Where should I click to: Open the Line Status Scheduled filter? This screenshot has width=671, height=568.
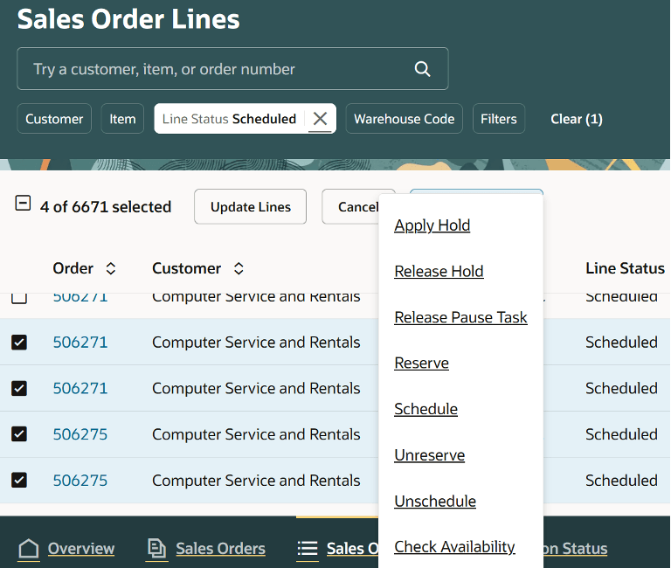tap(230, 119)
